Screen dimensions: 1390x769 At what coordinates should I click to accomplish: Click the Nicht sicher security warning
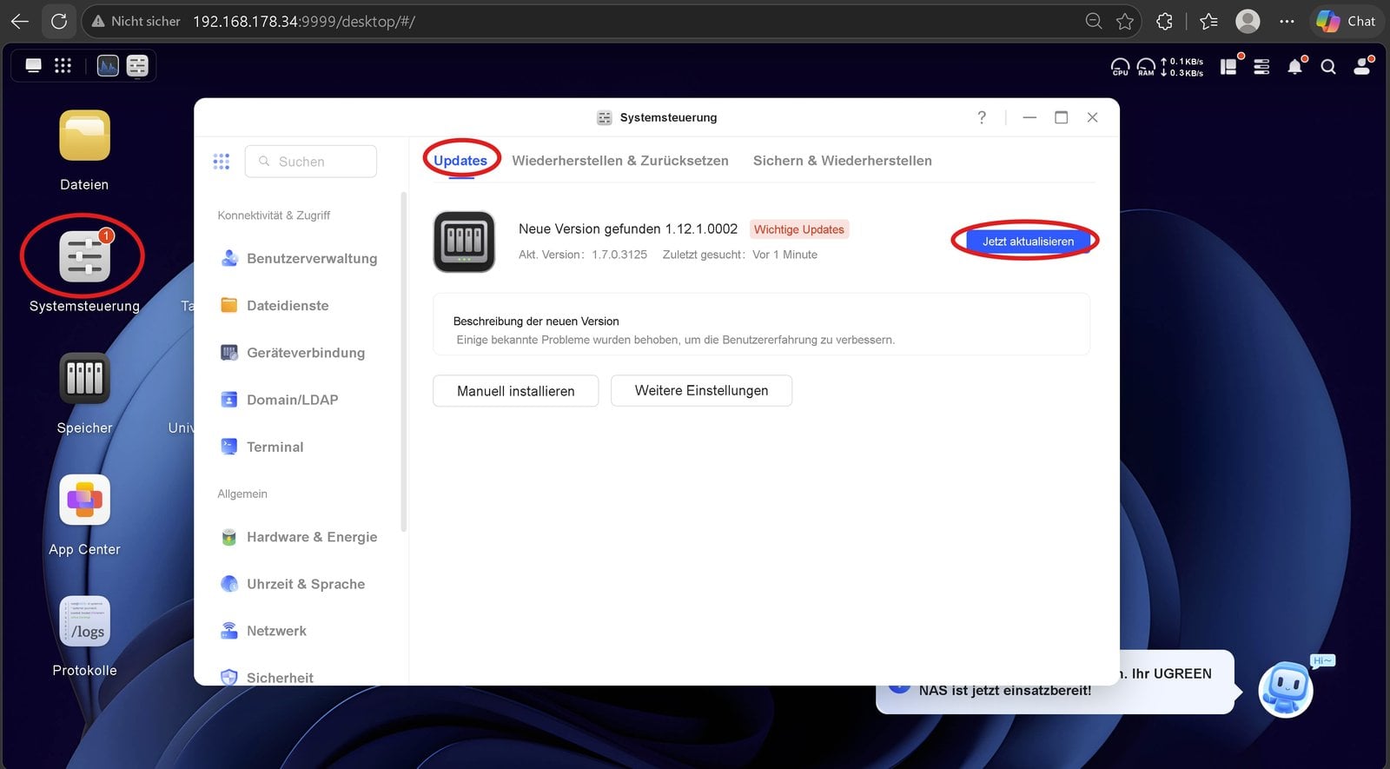[136, 21]
